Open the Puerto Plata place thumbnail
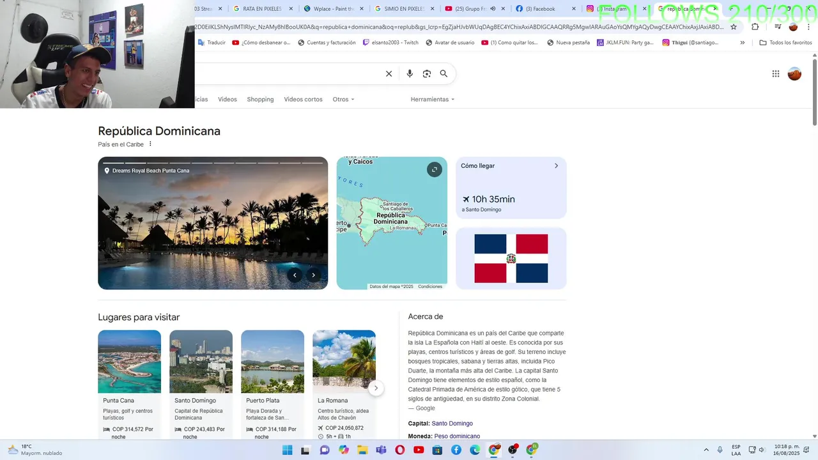 click(x=272, y=362)
